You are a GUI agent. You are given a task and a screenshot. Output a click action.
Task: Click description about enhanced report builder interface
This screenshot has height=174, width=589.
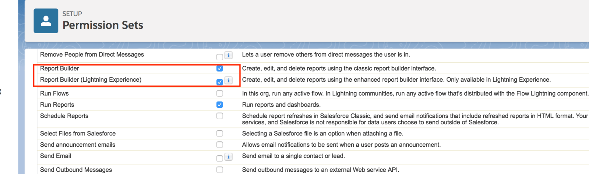(396, 79)
